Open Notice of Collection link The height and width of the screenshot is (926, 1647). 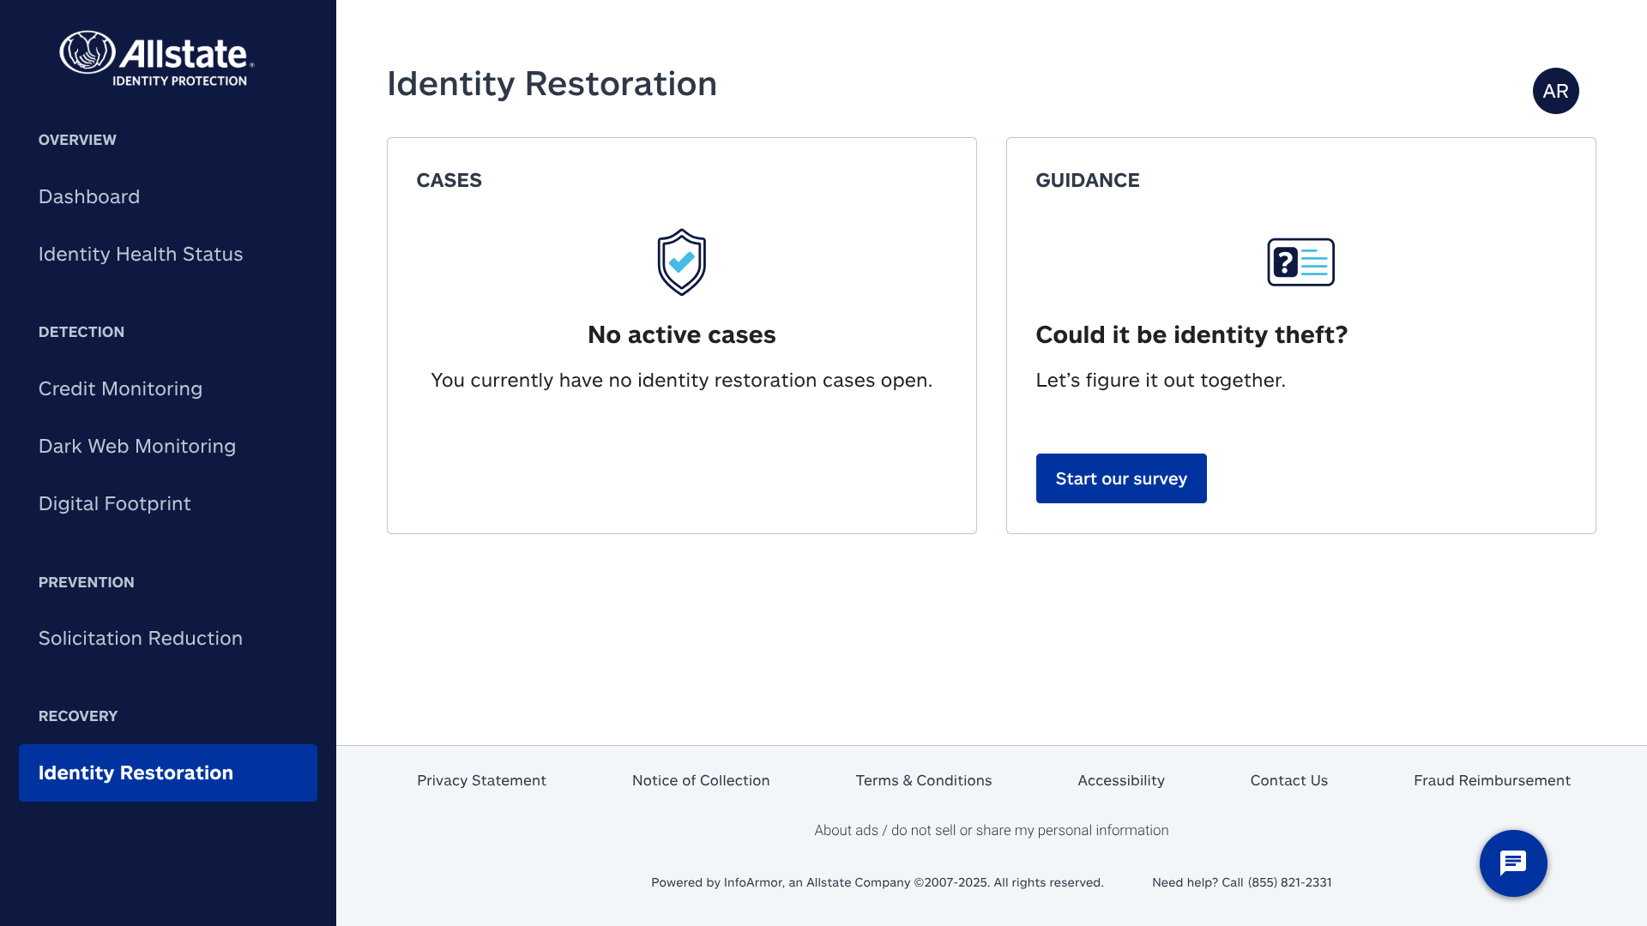(x=701, y=780)
